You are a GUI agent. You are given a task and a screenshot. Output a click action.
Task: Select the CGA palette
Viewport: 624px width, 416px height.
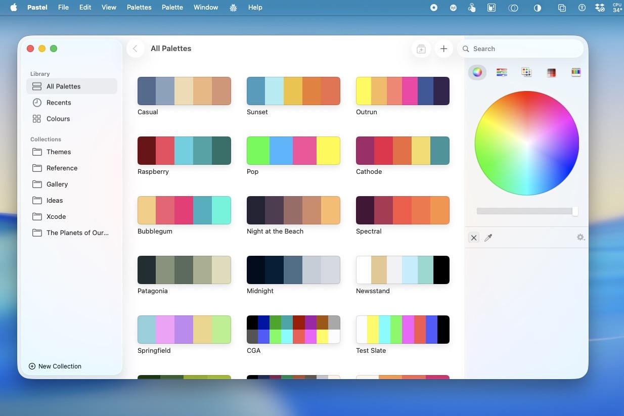[x=293, y=330]
